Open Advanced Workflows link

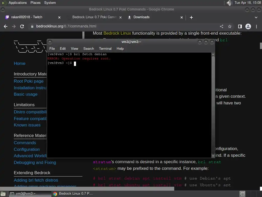click(x=30, y=156)
